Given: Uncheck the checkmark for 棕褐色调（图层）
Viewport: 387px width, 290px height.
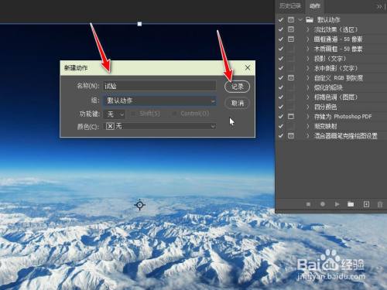Looking at the screenshot, I should pyautogui.click(x=281, y=97).
